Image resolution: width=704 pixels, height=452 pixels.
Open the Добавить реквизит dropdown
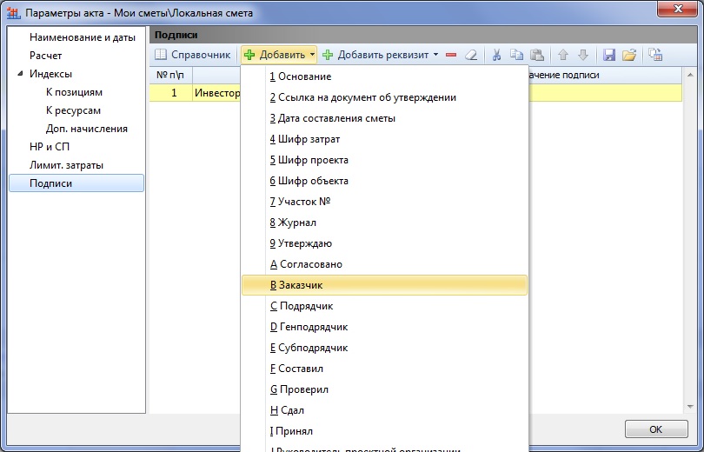[380, 55]
